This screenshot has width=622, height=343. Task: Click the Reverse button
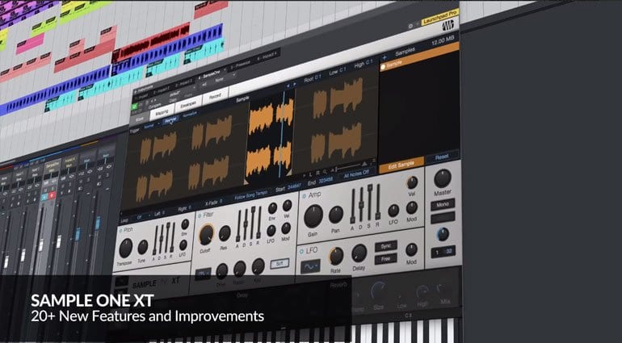[171, 119]
